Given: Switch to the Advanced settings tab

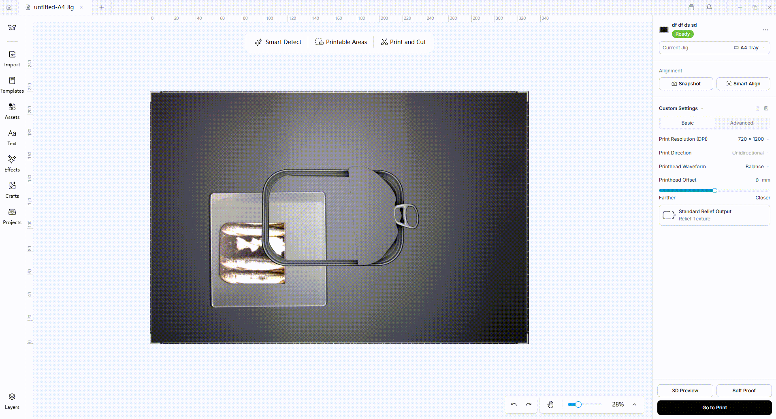Looking at the screenshot, I should pos(742,123).
